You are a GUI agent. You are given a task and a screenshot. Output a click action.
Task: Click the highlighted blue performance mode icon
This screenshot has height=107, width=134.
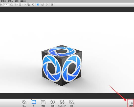point(38,5)
